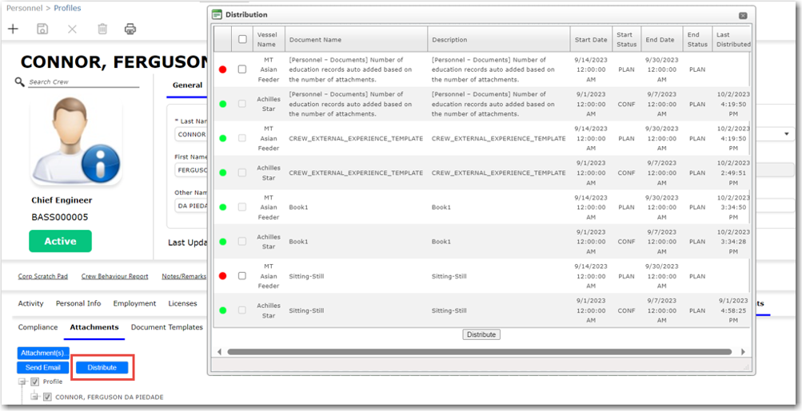Click the Distribution dialog title icon

click(x=217, y=14)
